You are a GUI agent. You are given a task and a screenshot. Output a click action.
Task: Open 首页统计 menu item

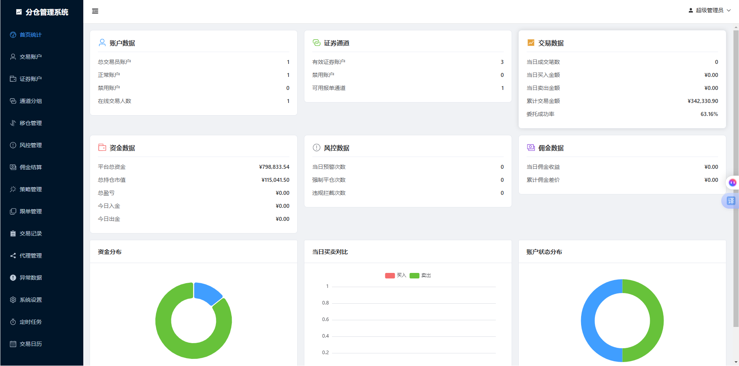click(x=41, y=35)
